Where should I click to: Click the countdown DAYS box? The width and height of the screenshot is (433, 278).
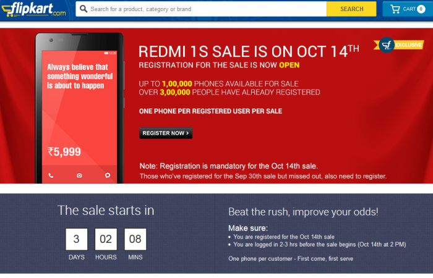(x=77, y=239)
